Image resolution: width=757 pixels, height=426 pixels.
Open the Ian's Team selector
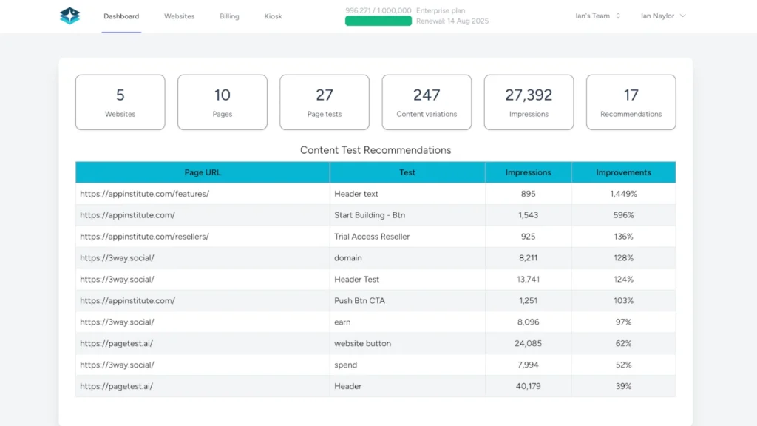pyautogui.click(x=594, y=15)
